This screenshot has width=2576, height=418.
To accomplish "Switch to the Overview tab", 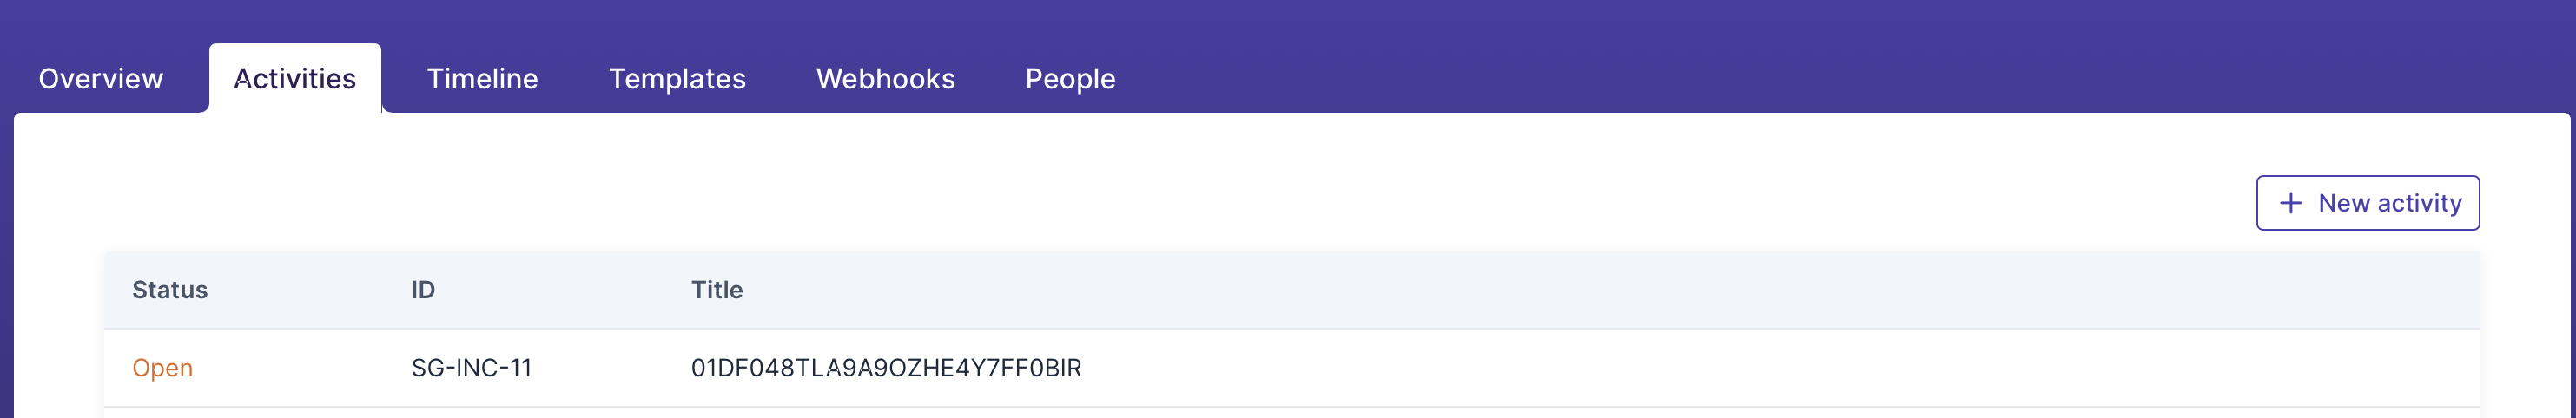I will click(100, 79).
